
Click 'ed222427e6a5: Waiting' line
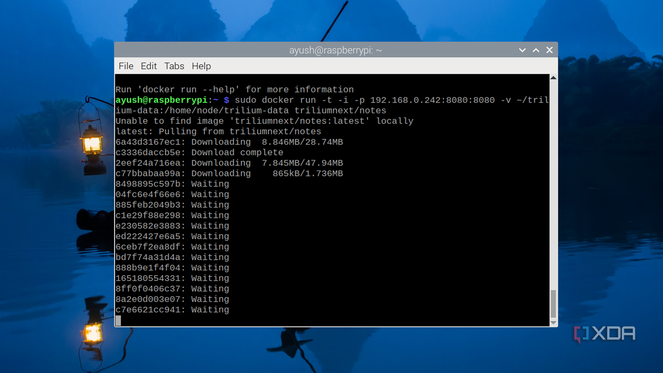tap(172, 236)
